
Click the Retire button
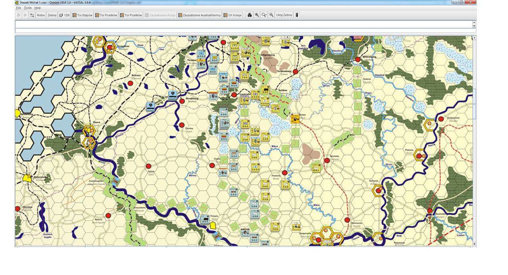click(x=41, y=15)
